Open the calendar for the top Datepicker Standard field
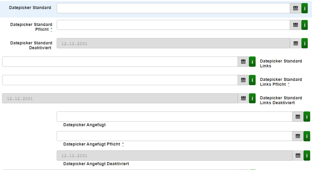The width and height of the screenshot is (312, 170). tap(295, 8)
